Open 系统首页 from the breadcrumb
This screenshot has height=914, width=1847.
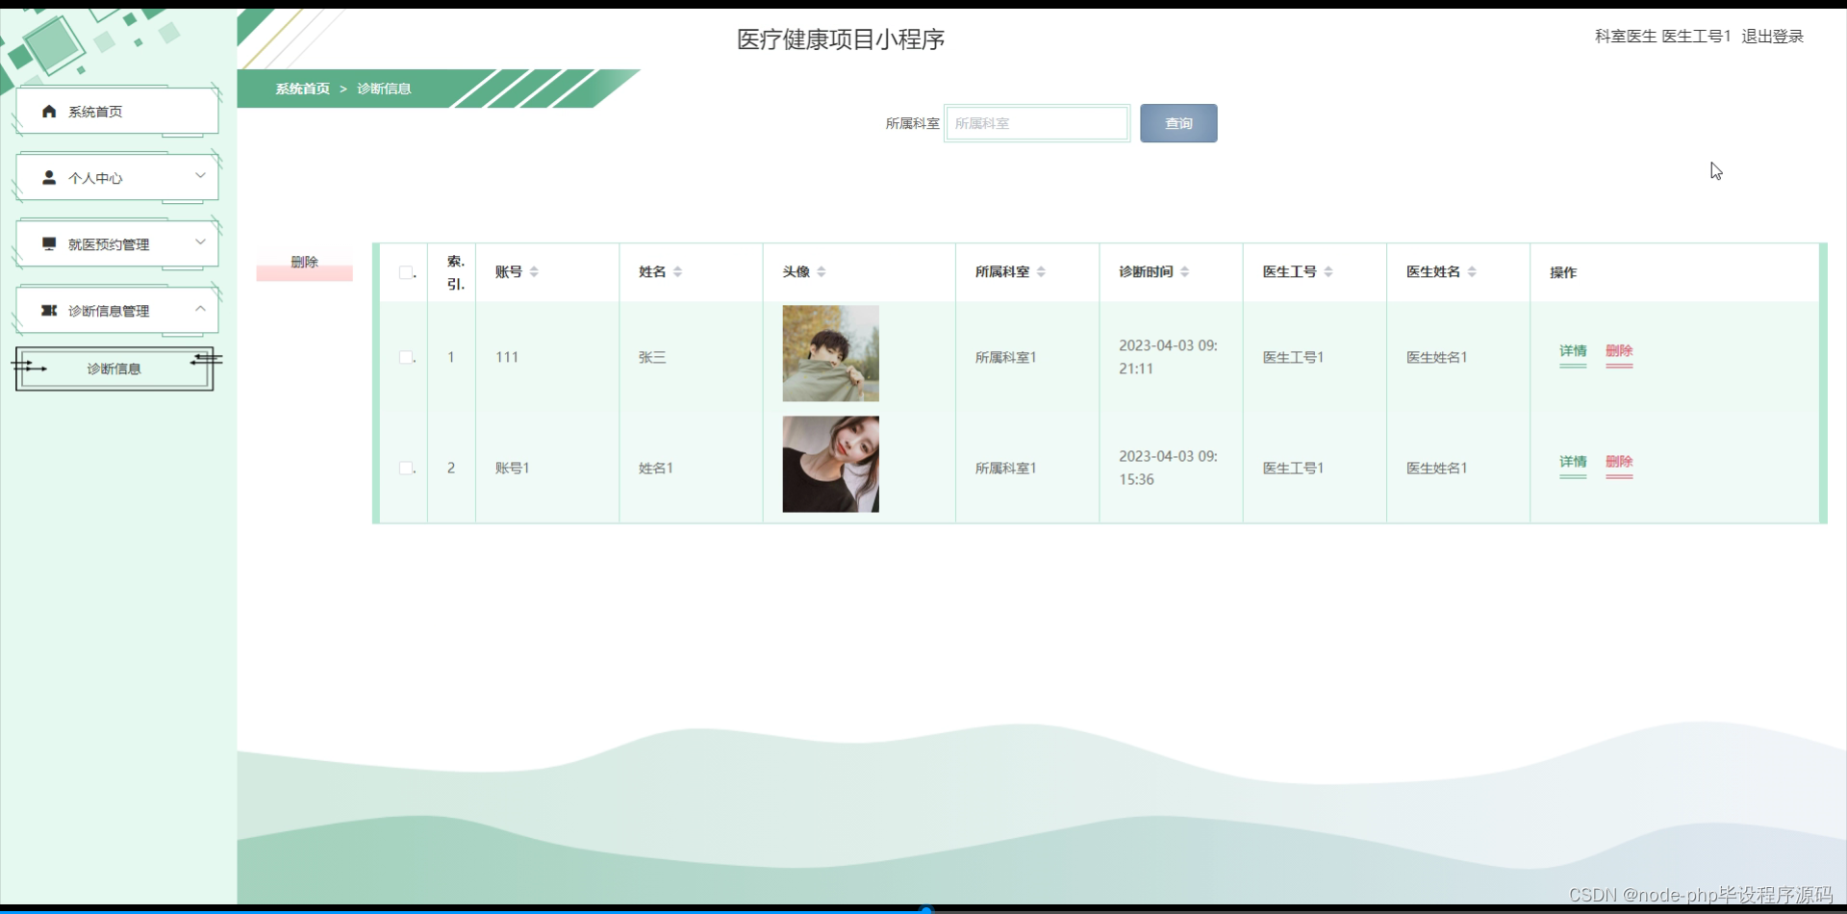click(x=302, y=89)
